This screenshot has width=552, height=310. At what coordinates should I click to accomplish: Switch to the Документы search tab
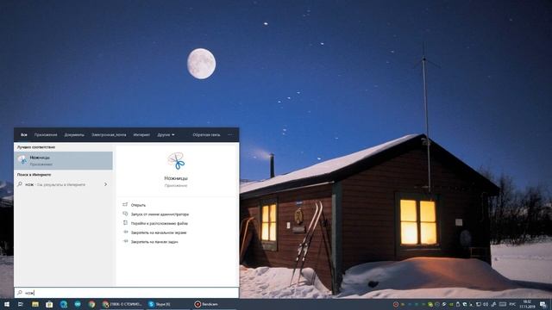(74, 135)
